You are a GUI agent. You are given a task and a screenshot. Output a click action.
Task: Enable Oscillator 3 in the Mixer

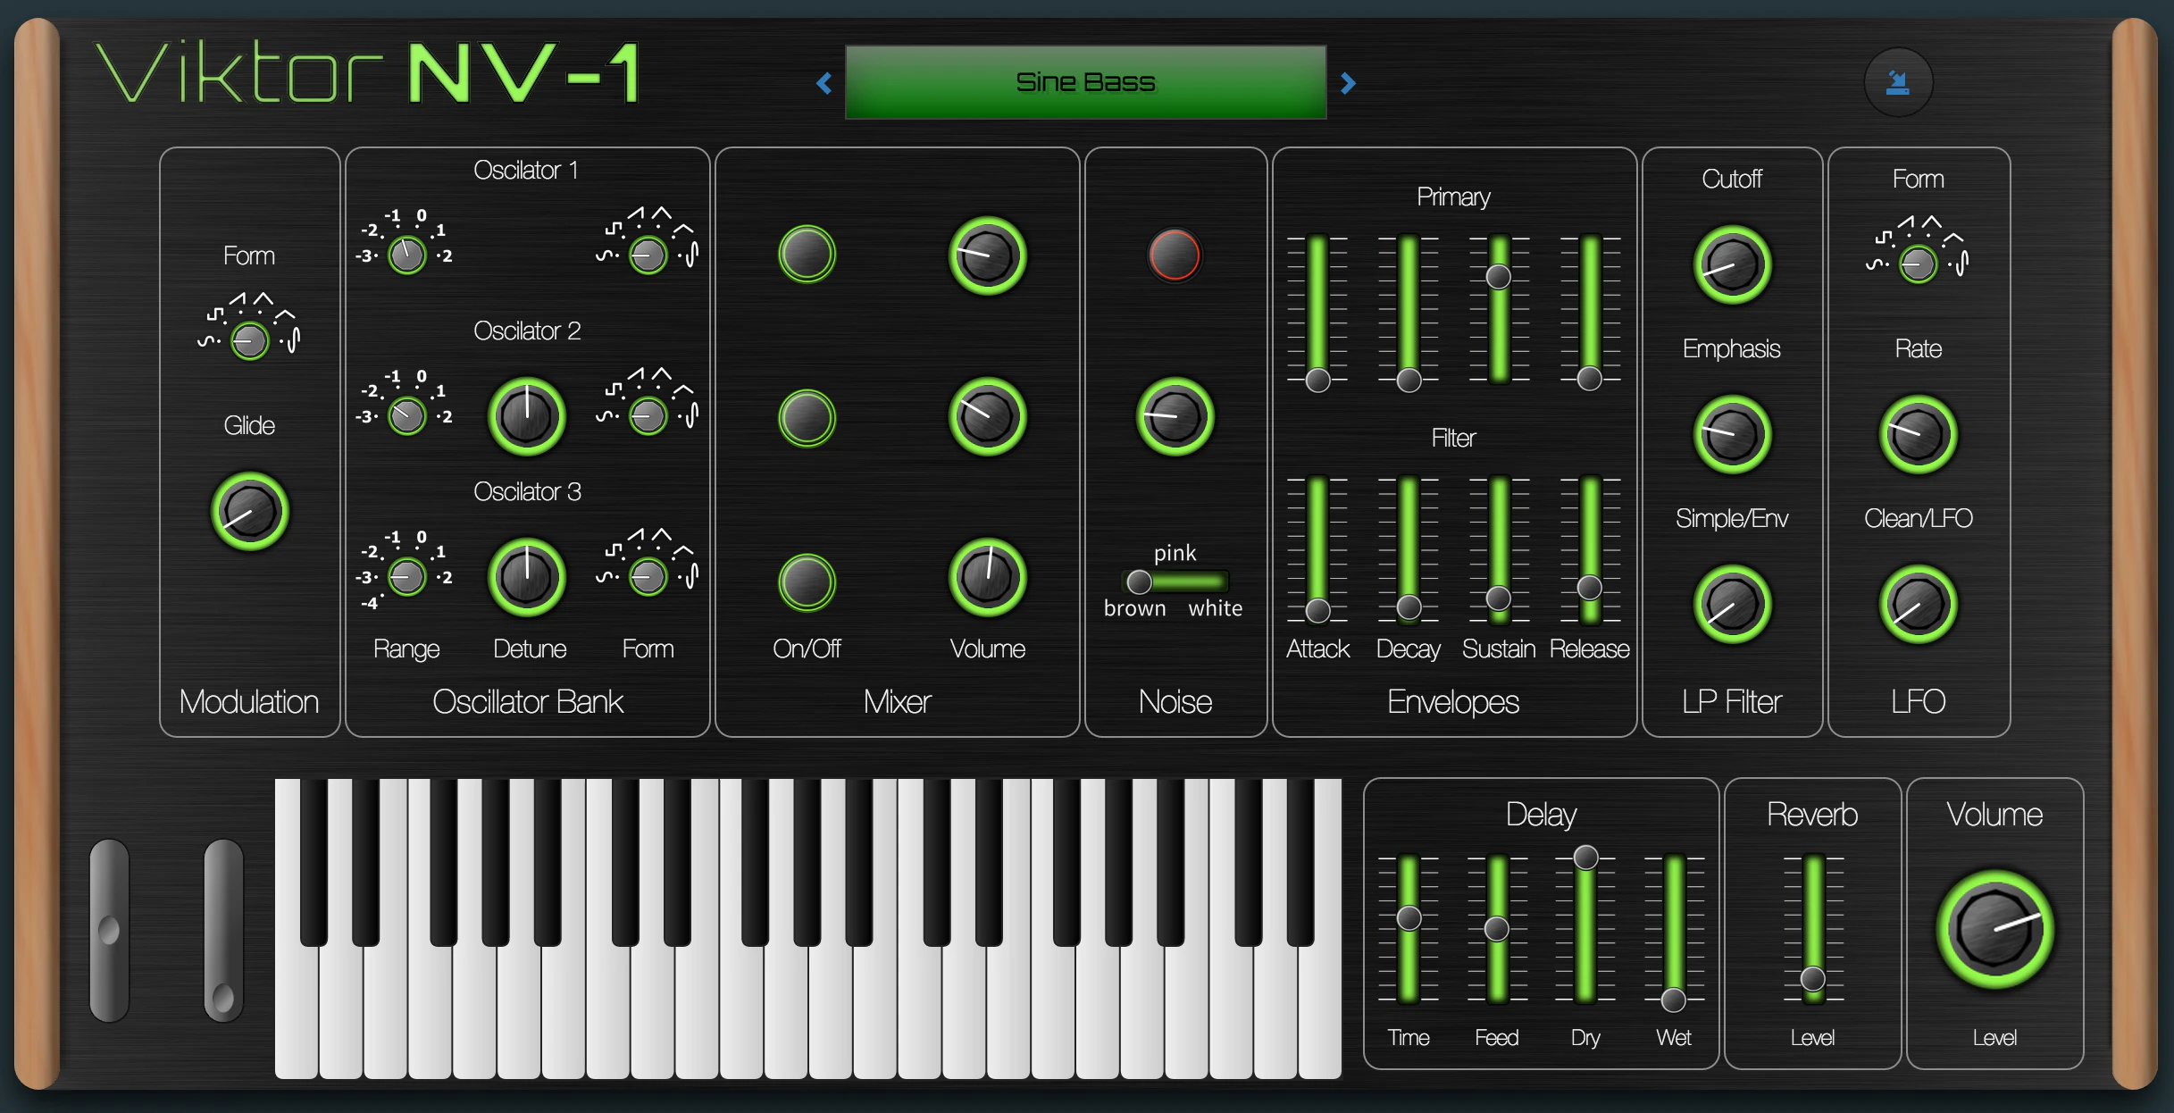click(806, 582)
